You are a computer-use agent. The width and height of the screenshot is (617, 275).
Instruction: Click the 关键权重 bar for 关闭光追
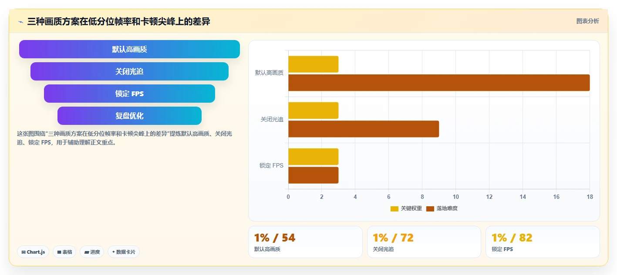(313, 111)
